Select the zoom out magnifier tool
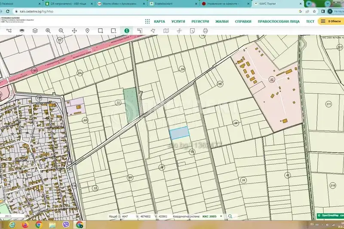This screenshot has height=229, width=344. point(61,31)
